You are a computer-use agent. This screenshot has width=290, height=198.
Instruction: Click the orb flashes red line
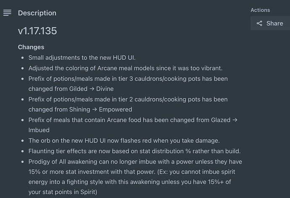pos(124,141)
